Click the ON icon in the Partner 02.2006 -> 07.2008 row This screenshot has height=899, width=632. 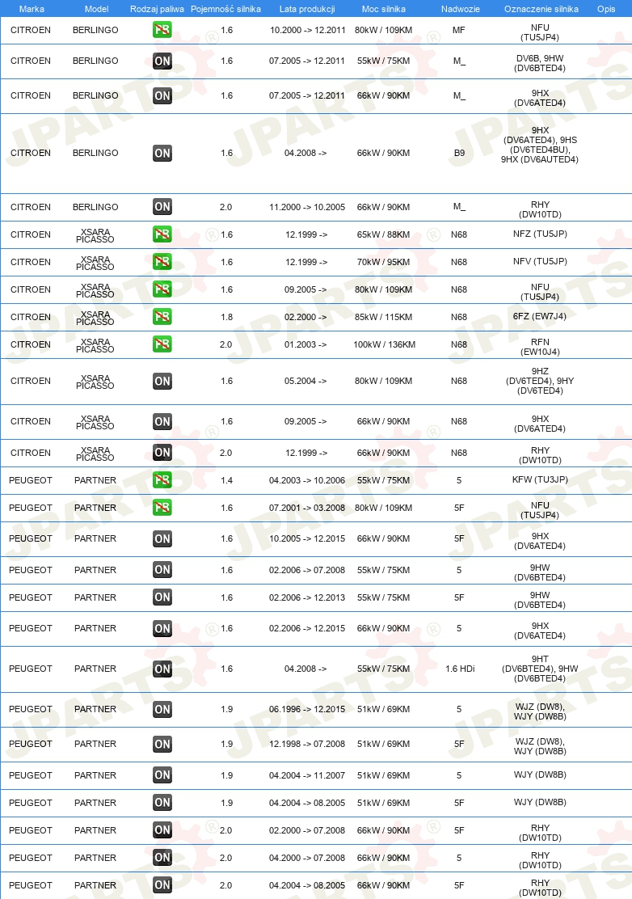coord(162,570)
